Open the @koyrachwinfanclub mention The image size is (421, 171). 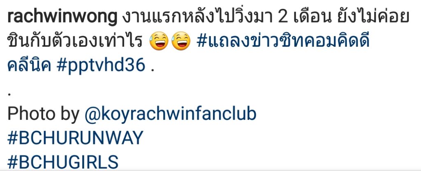click(171, 114)
